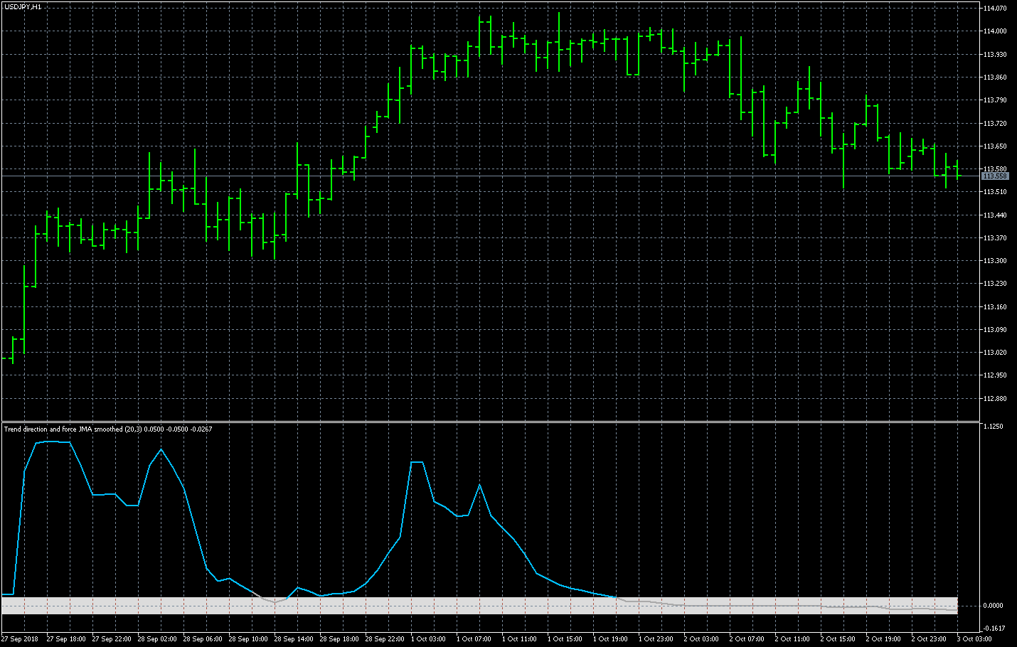Click the 0.0000 indicator scale value

click(993, 606)
